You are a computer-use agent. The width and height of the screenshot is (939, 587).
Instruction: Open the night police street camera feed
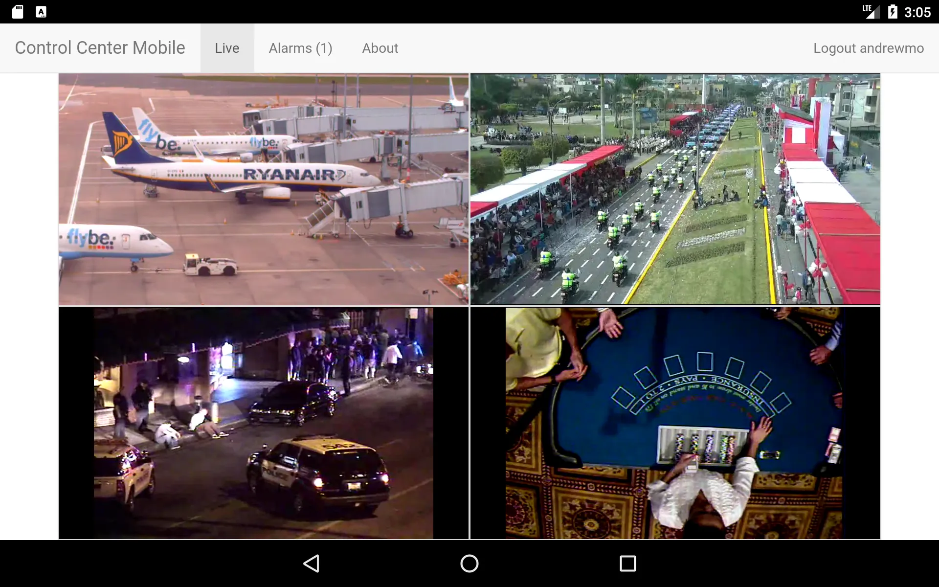(264, 423)
